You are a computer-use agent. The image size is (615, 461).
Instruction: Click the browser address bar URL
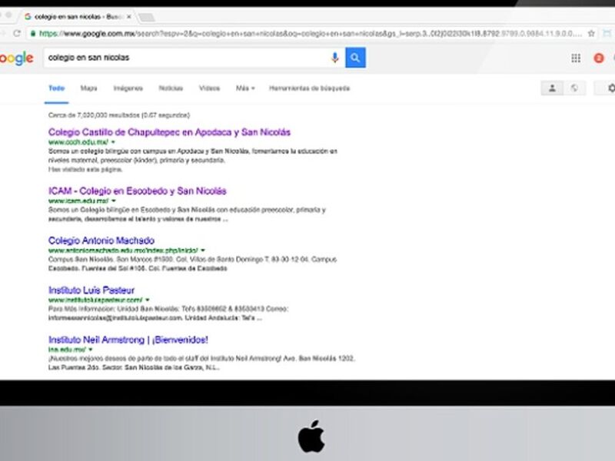[x=311, y=34]
